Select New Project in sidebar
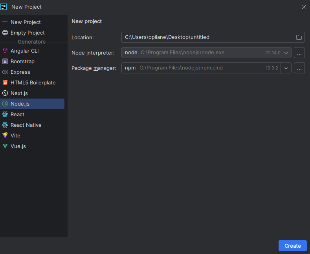This screenshot has width=310, height=254. pos(32,22)
